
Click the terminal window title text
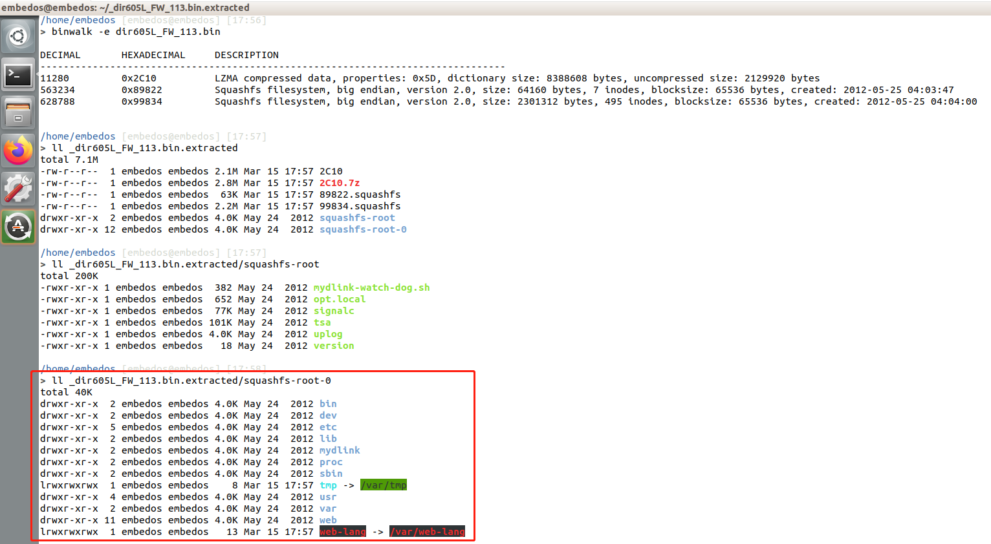click(125, 8)
